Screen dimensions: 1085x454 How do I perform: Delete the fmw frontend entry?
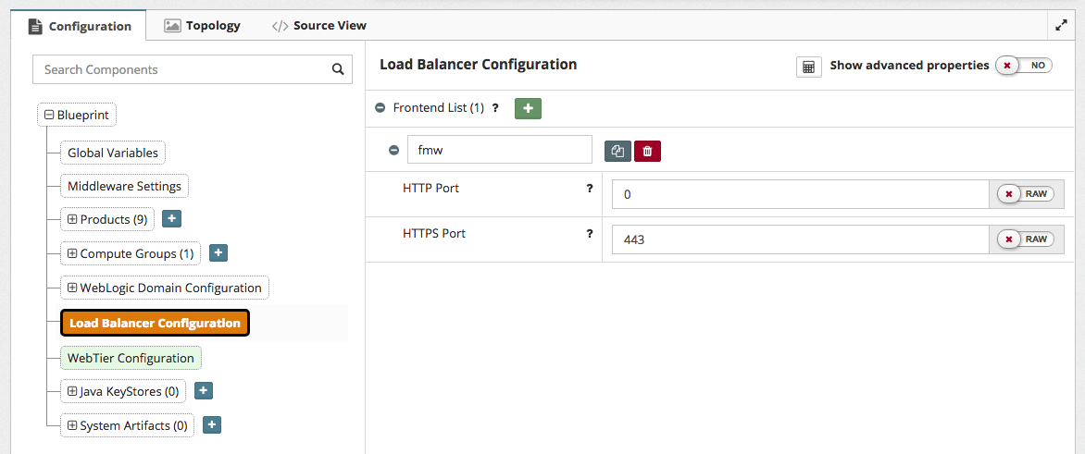pyautogui.click(x=647, y=151)
